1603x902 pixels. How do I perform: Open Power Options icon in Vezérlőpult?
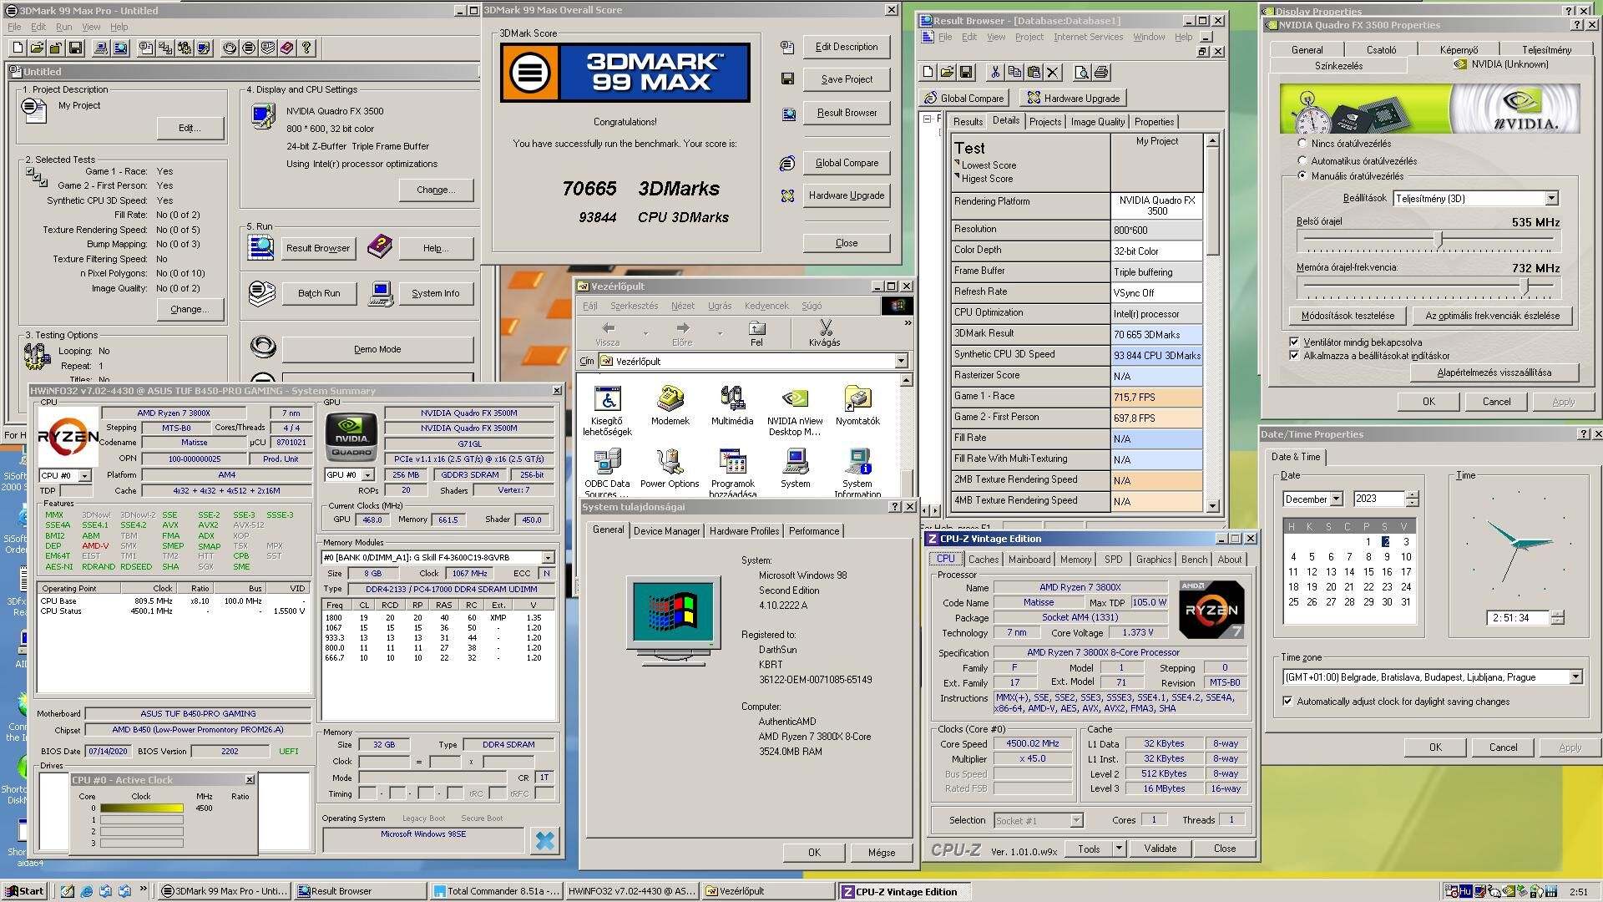pos(670,469)
